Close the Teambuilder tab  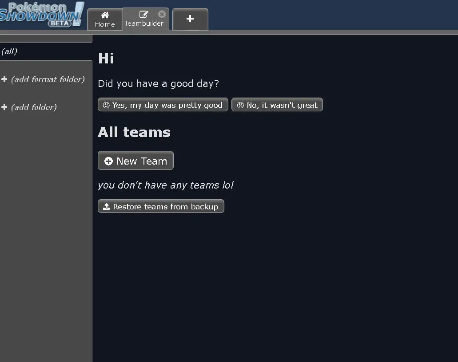162,14
